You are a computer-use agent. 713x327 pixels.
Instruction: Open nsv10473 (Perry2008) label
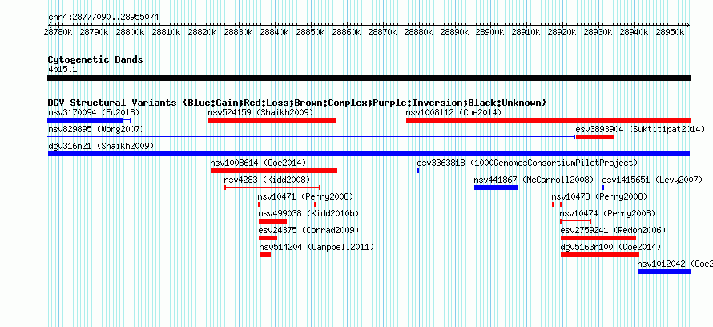(599, 196)
